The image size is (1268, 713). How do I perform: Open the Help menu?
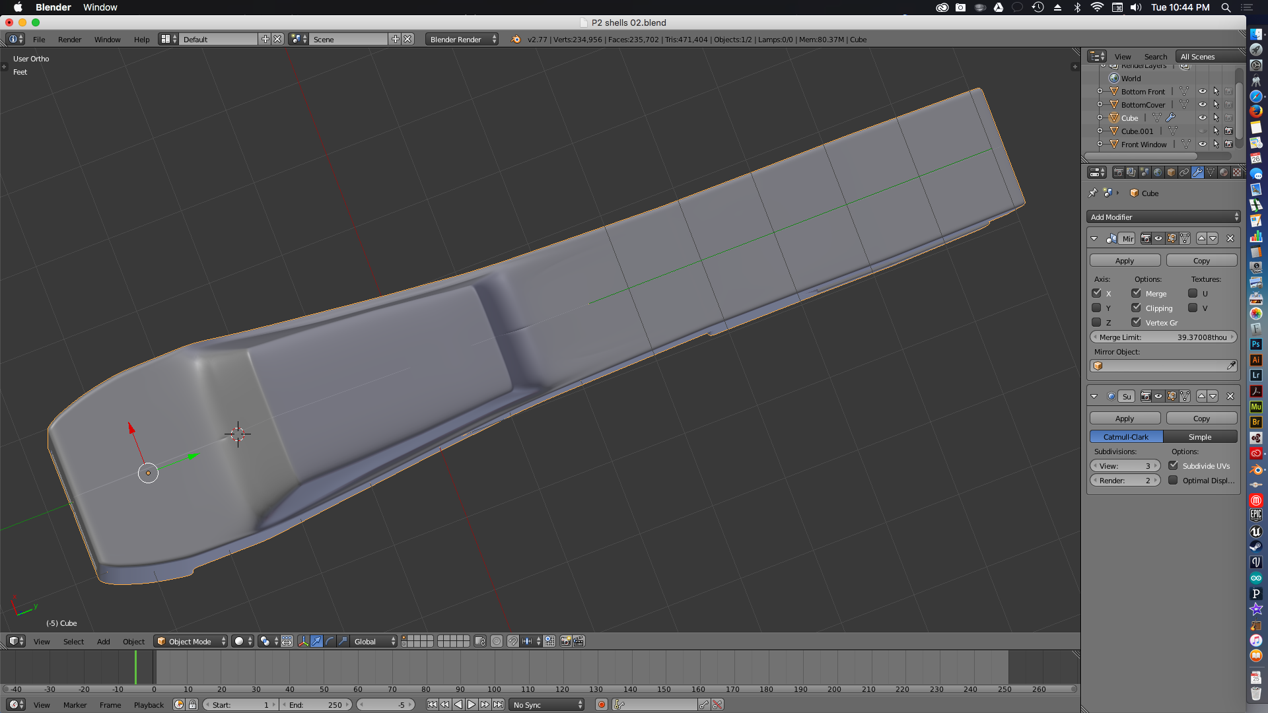click(x=141, y=39)
